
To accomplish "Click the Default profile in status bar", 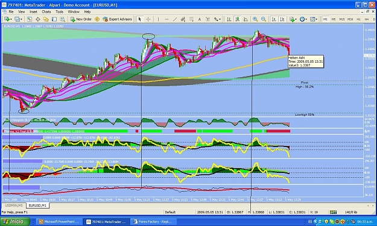I will tap(170, 212).
